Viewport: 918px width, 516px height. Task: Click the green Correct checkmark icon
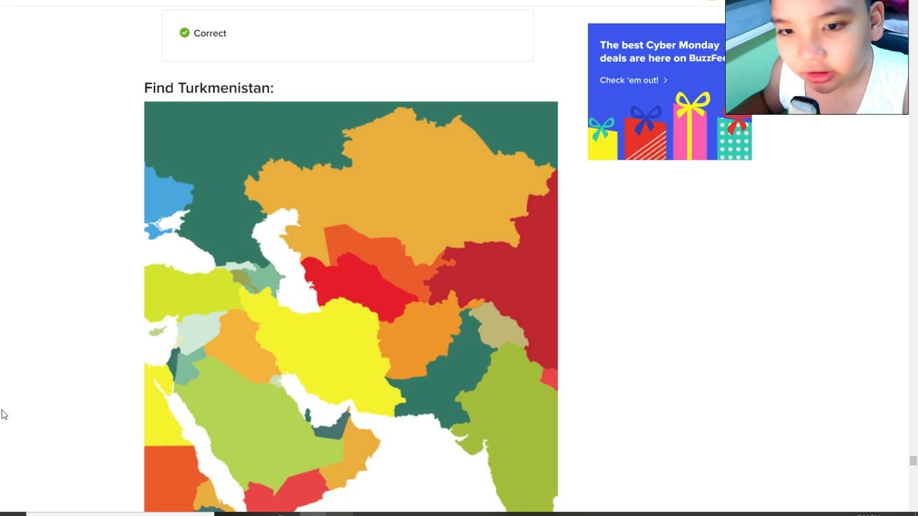(x=184, y=33)
